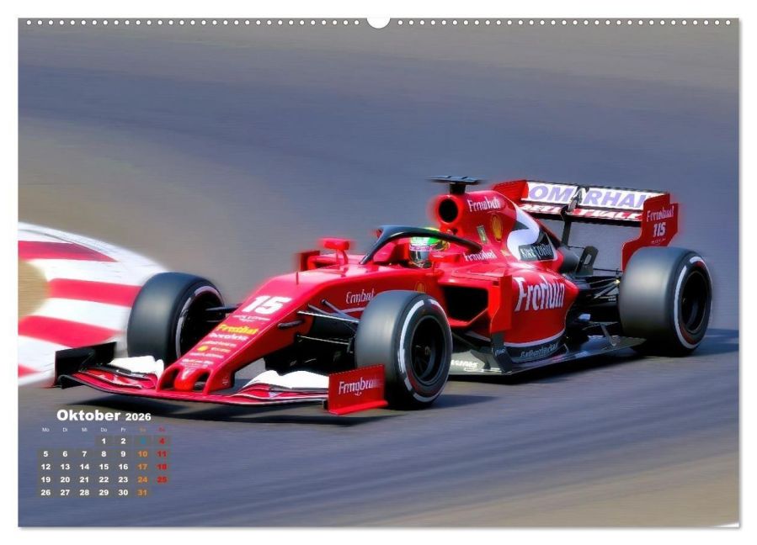Select the "Mo" weekday header

[45, 430]
